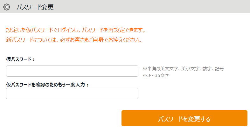
Task: Click the gray note about allowed characters
Action: 183,68
